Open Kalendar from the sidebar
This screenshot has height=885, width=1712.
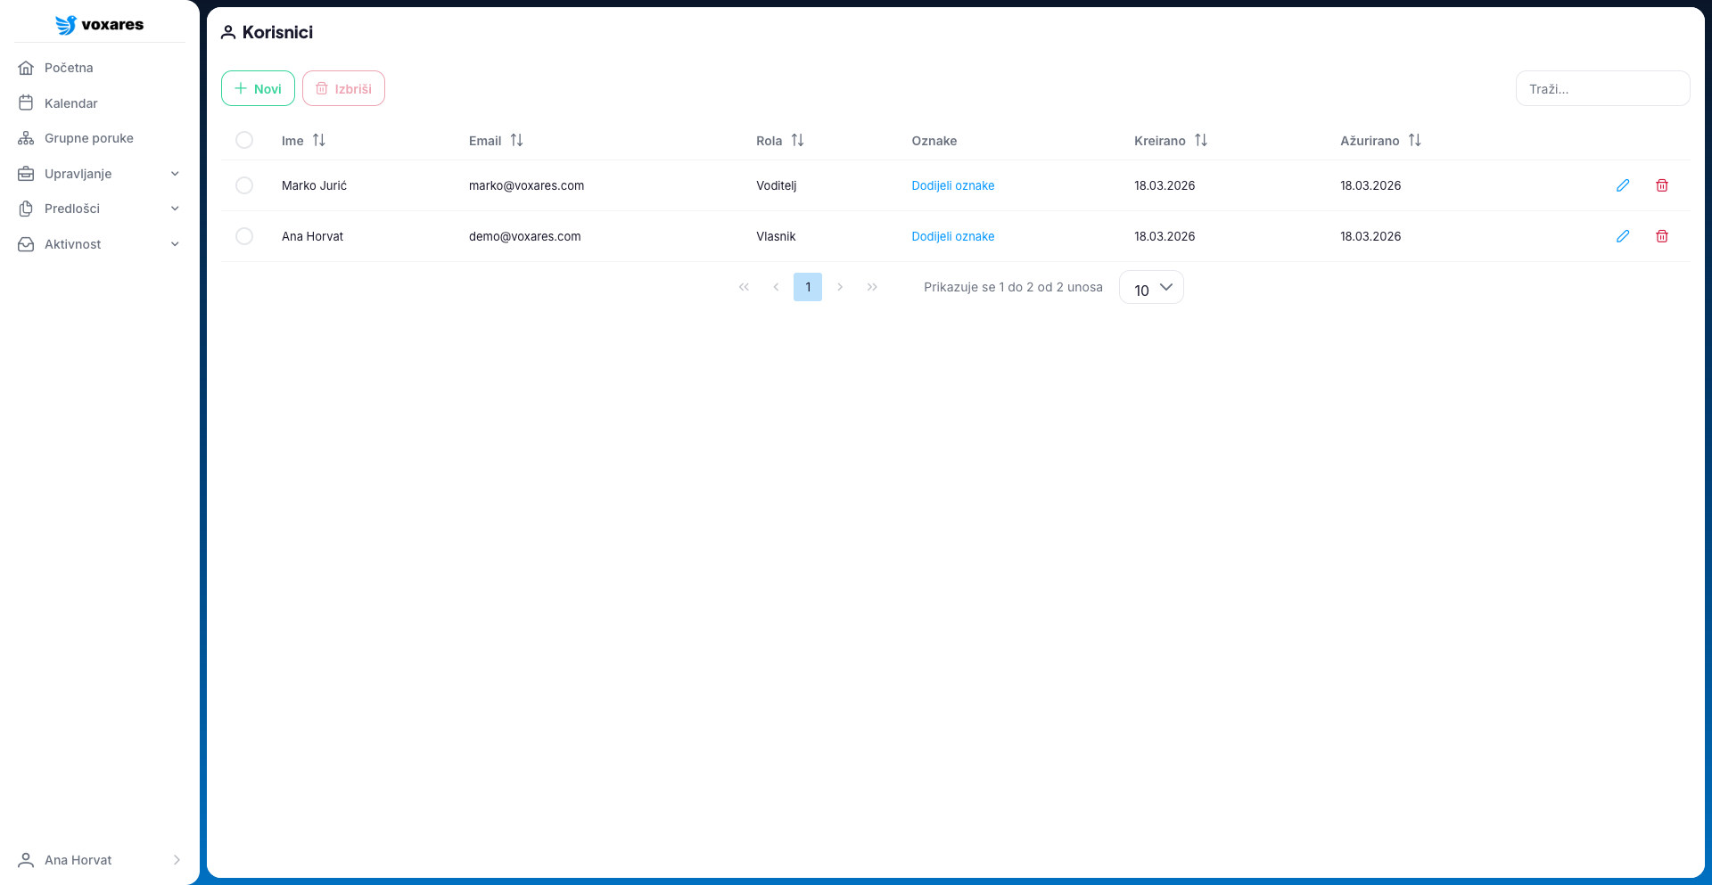point(71,103)
